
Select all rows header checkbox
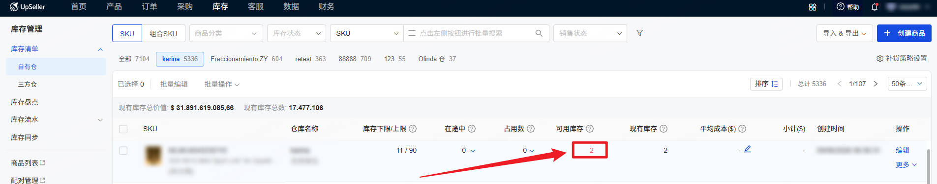tap(123, 129)
